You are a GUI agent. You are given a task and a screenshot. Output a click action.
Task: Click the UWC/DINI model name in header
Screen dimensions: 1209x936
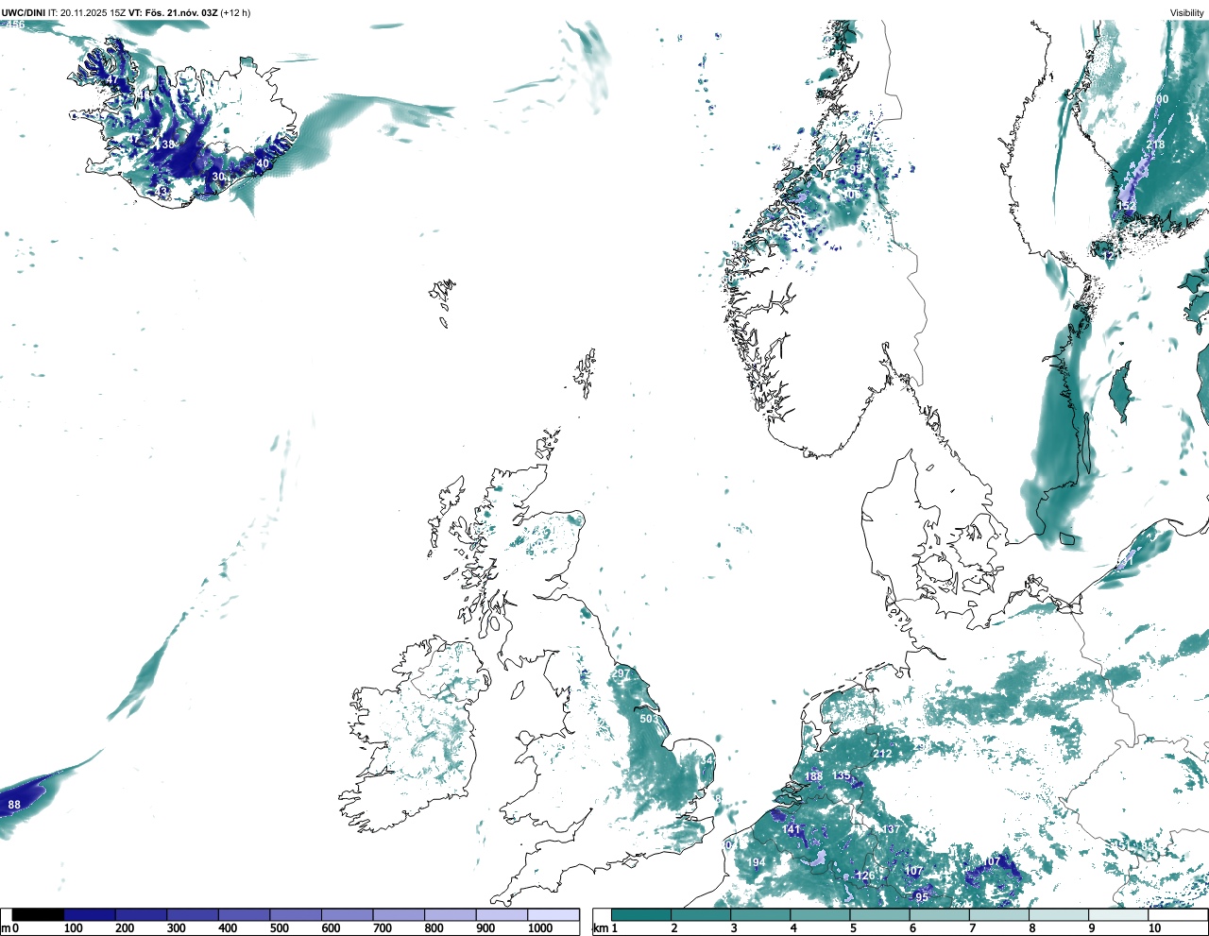click(x=23, y=12)
